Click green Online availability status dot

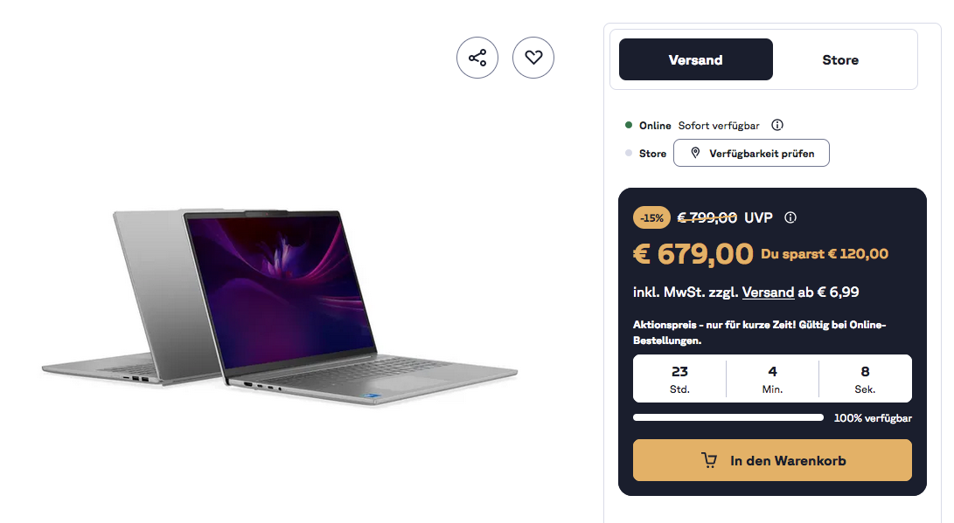click(629, 125)
